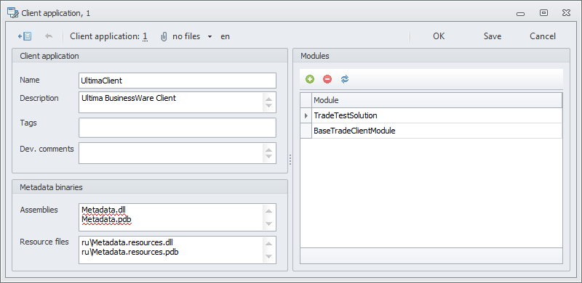This screenshot has height=283, width=582.
Task: Click the remove module red minus icon
Action: (327, 79)
